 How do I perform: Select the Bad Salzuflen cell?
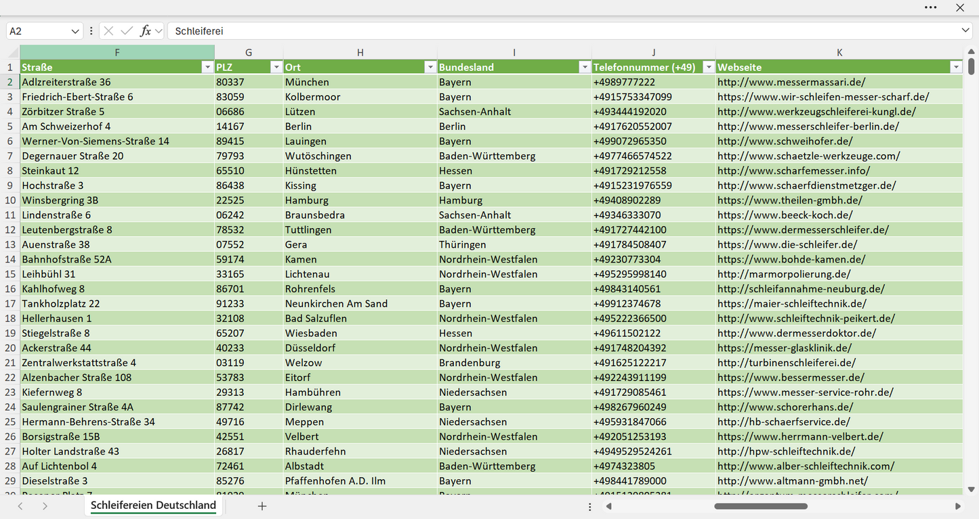click(360, 318)
